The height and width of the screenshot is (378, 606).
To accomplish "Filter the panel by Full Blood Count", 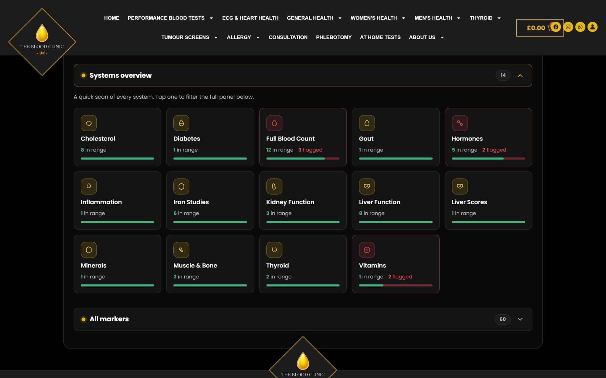I will tap(303, 137).
